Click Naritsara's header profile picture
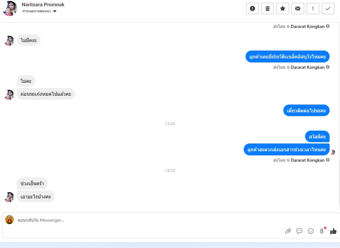This screenshot has height=248, width=340. 10,8
